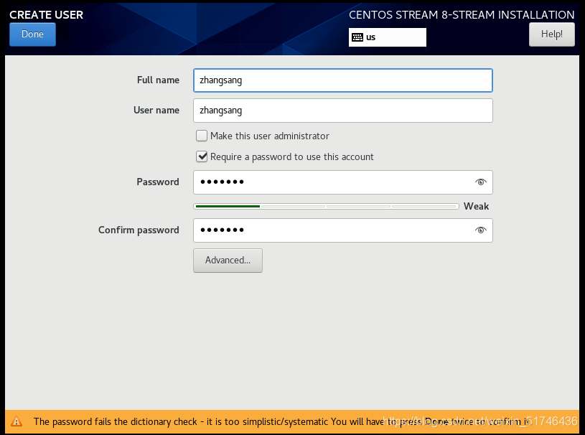Open the Advanced... settings button
Viewport: 585px width, 435px height.
coord(228,261)
